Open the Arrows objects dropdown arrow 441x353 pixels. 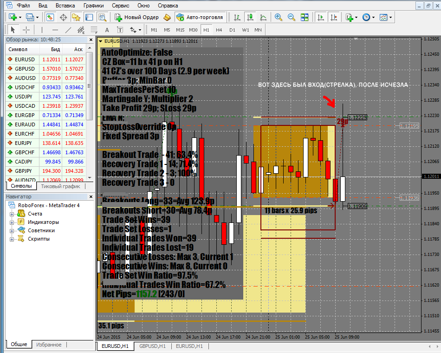click(140, 30)
